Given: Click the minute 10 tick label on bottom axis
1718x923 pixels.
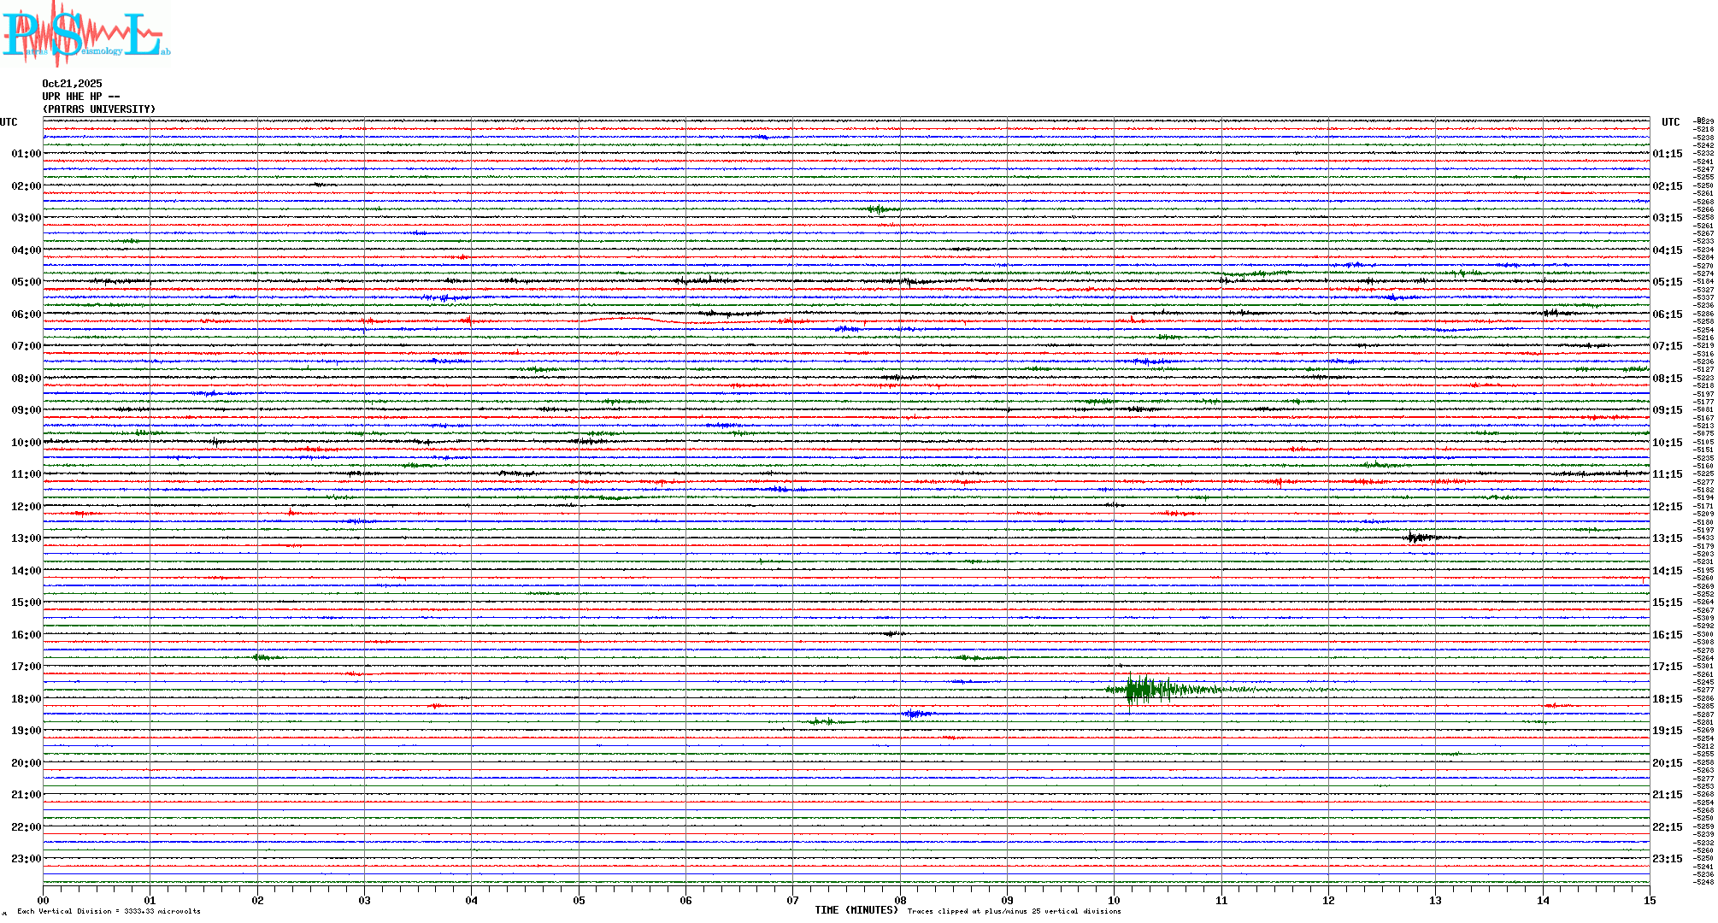Looking at the screenshot, I should [1114, 900].
